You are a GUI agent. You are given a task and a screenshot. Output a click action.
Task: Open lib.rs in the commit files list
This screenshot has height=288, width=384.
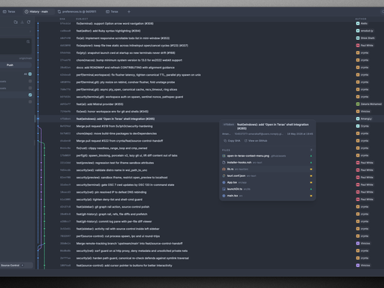click(x=267, y=169)
